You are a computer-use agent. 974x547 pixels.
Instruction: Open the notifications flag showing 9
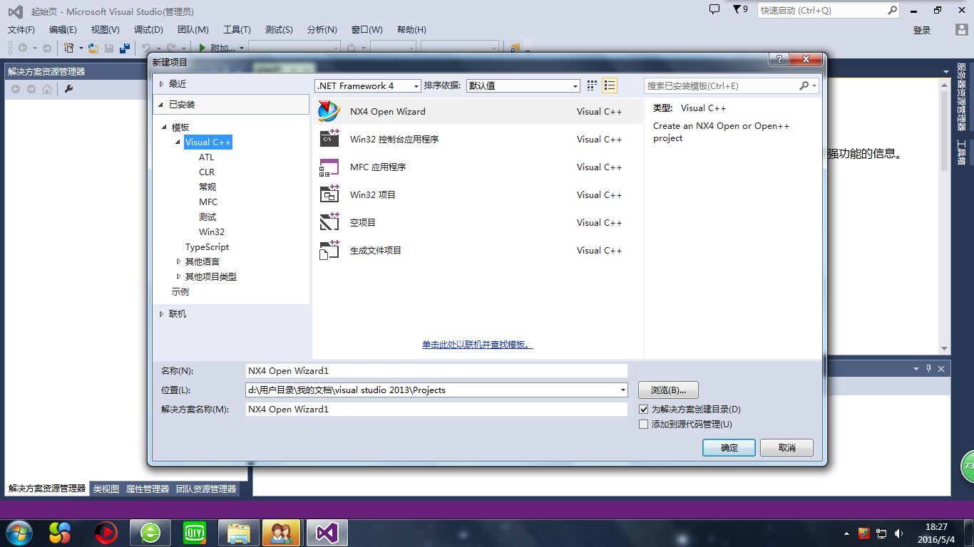[x=740, y=9]
